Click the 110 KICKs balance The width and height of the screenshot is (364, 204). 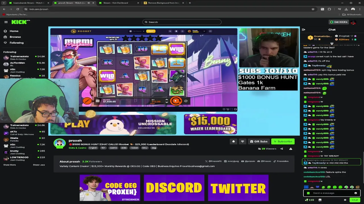(x=309, y=200)
